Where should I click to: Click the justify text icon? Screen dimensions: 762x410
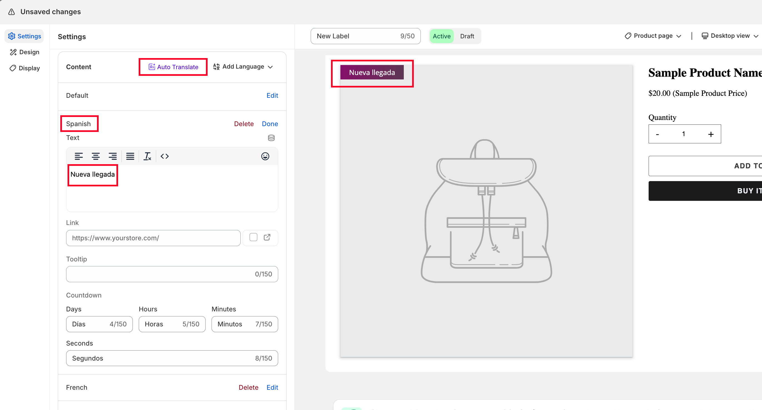(130, 156)
